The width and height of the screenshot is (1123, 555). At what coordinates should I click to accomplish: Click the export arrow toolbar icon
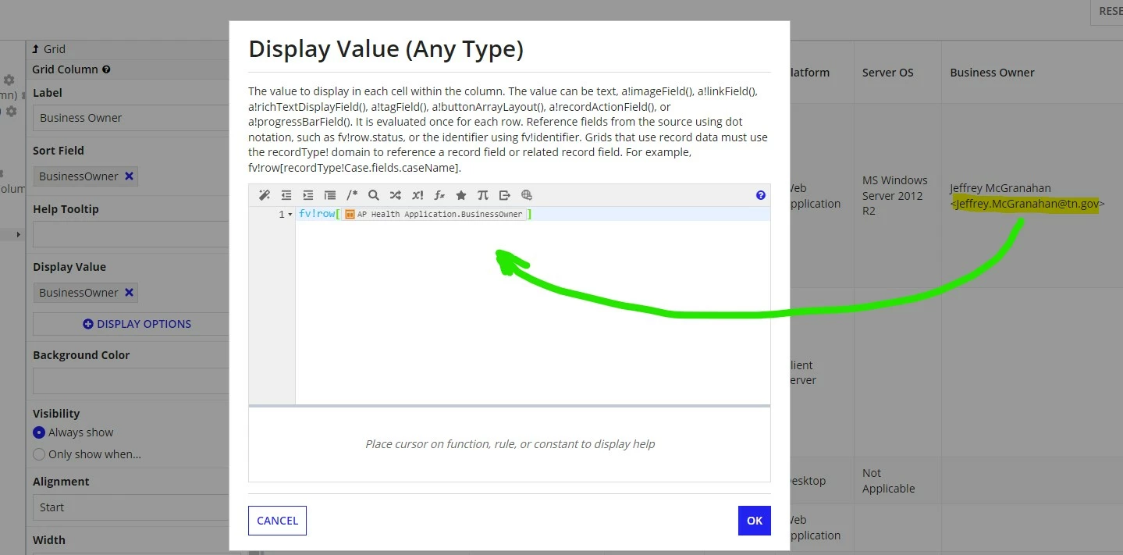pos(505,195)
